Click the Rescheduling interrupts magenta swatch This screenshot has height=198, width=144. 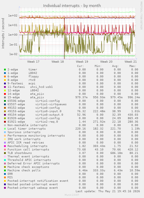[5, 146]
